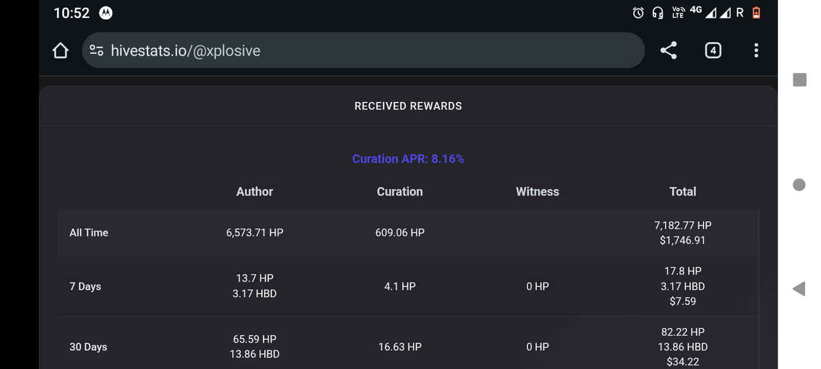Tap the Motorola notification icon in the status bar
The height and width of the screenshot is (369, 821).
pos(106,13)
